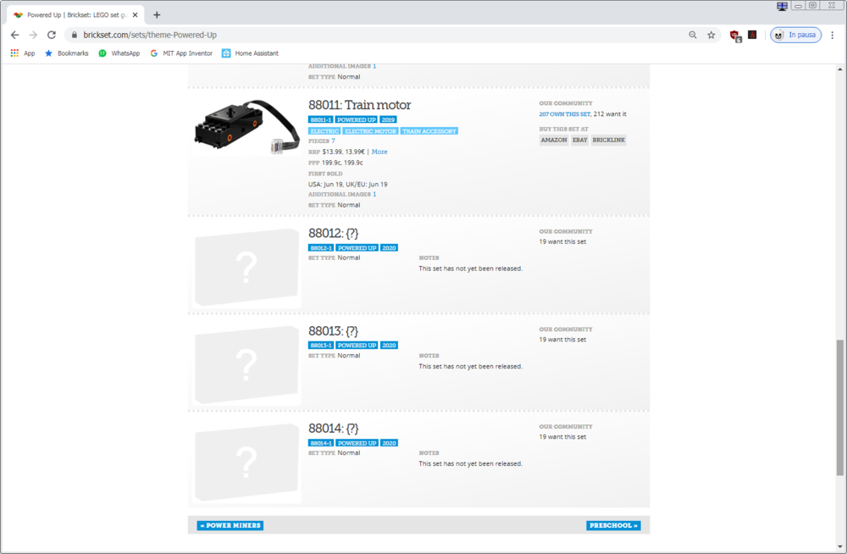This screenshot has height=554, width=847.
Task: Open MIT App Inventor bookmark
Action: click(x=181, y=53)
